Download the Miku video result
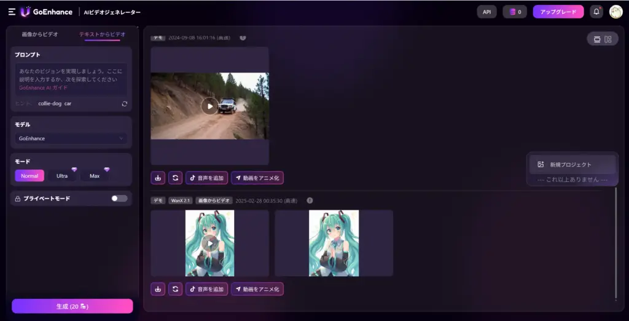This screenshot has height=321, width=629. click(x=158, y=289)
